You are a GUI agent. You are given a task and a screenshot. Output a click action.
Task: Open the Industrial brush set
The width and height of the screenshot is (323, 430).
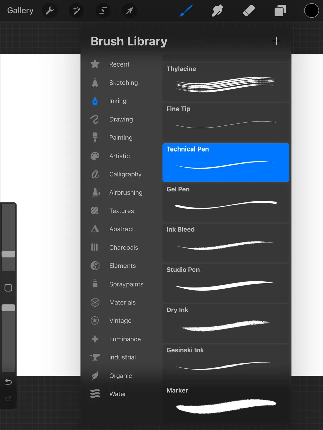(x=121, y=357)
